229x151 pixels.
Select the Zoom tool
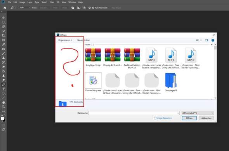pos(3,107)
